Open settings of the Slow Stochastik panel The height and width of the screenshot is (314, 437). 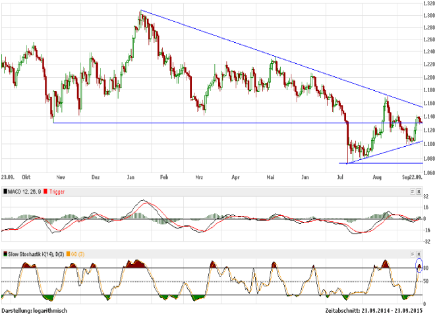click(412, 254)
